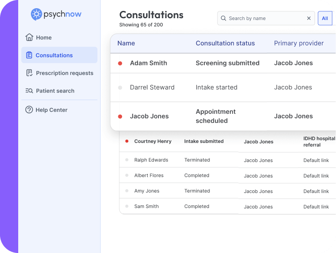
Task: Click the grey dot beside Amy Jones
Action: (127, 191)
